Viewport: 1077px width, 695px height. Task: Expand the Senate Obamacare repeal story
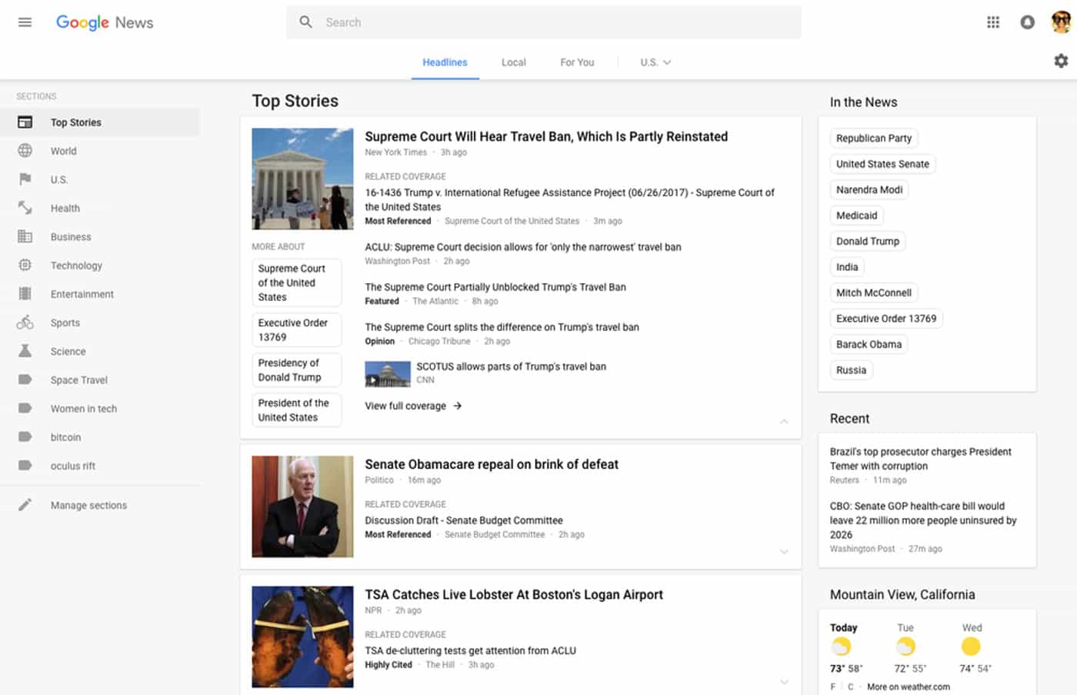pos(784,552)
